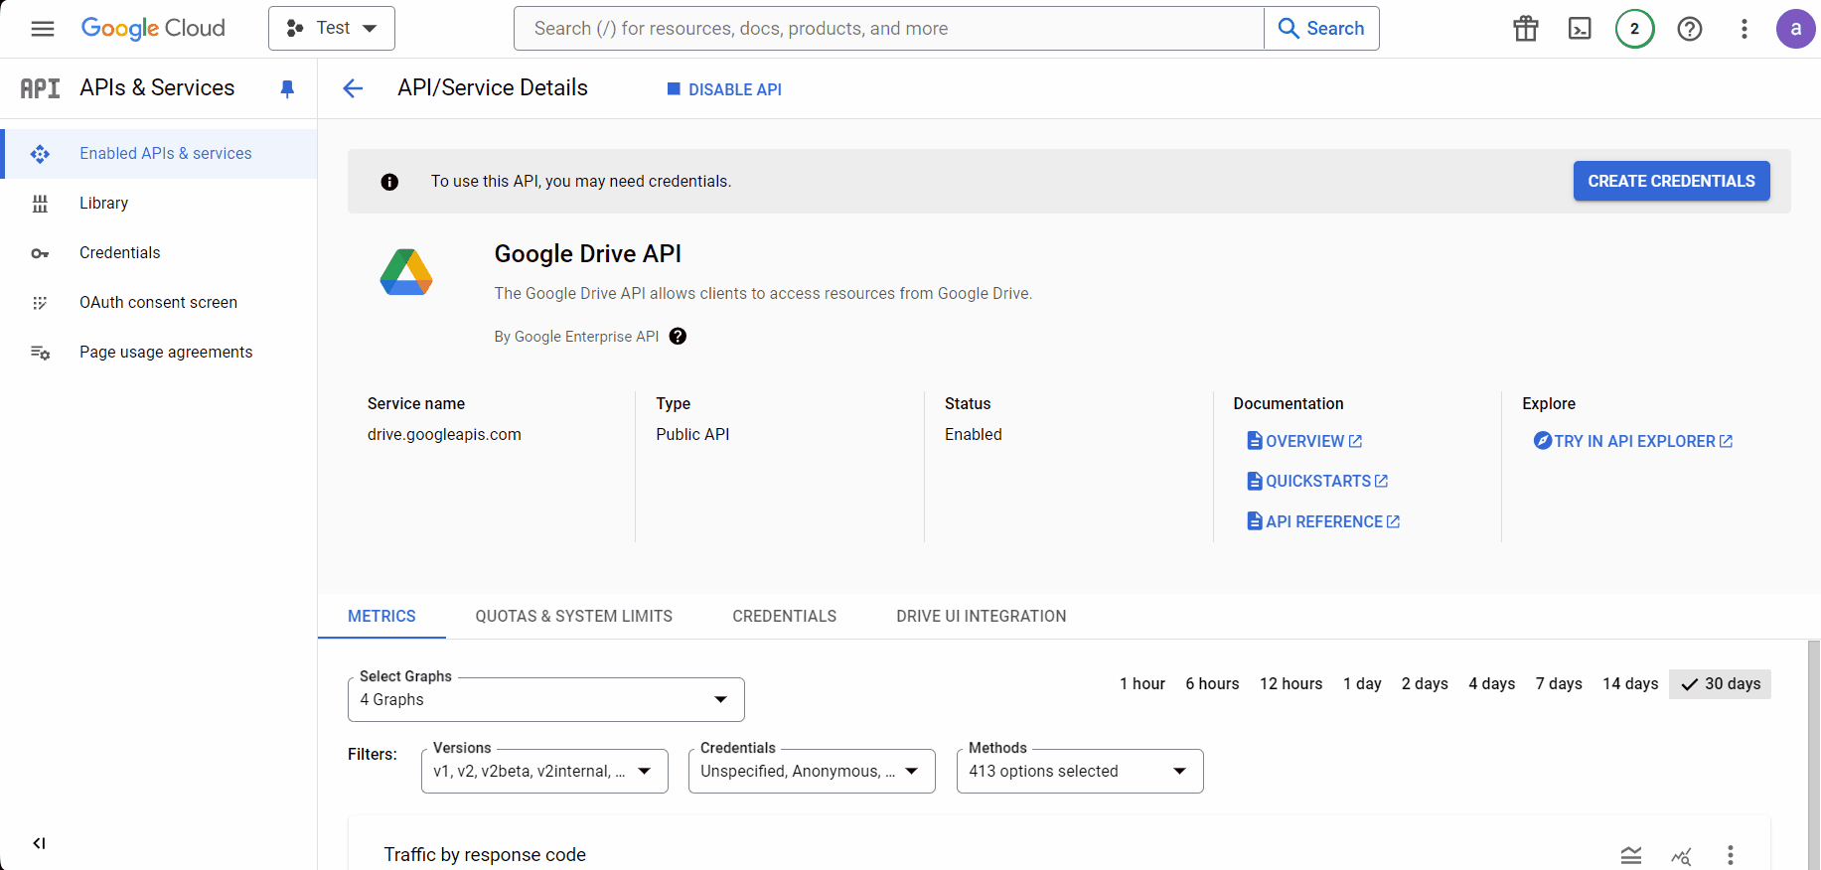Select the 14 days time range
1821x870 pixels.
1630,683
